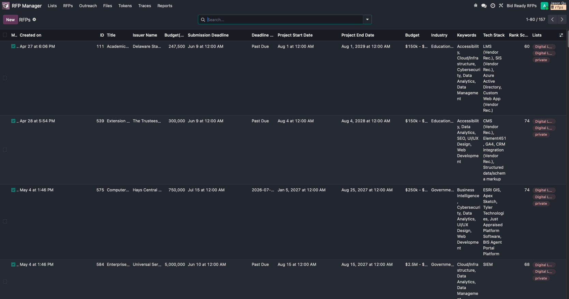Click the 'Academic...' title cell

118,46
